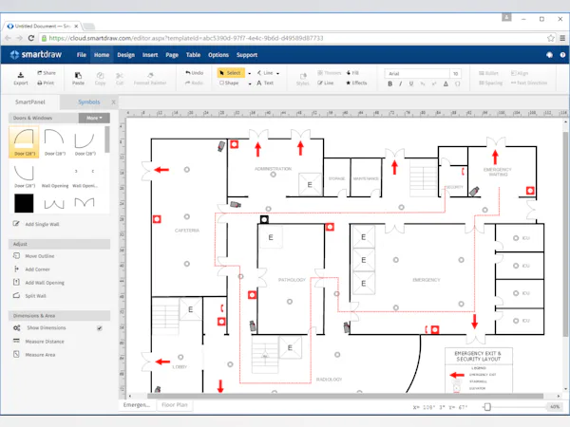Select the solid black square symbol
Screen dimensions: 570x427
[x=24, y=203]
